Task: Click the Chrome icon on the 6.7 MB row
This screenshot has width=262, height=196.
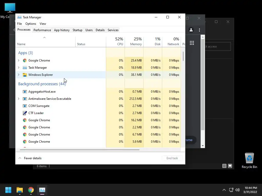Action: tap(25, 134)
